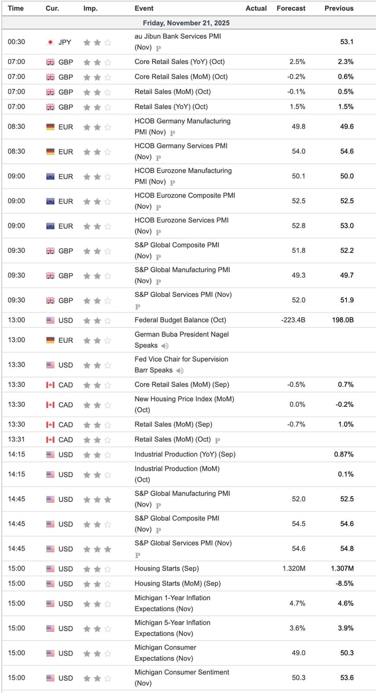Click the US flag on Federal Budget Balance row
Viewport: 376px width, 693px height.
(51, 320)
